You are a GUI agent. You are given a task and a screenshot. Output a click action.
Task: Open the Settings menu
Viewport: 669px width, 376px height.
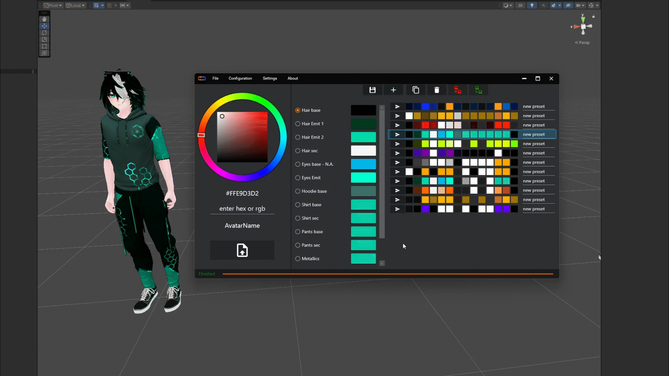point(270,78)
